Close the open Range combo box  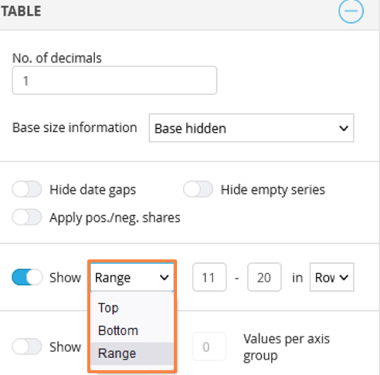[132, 278]
